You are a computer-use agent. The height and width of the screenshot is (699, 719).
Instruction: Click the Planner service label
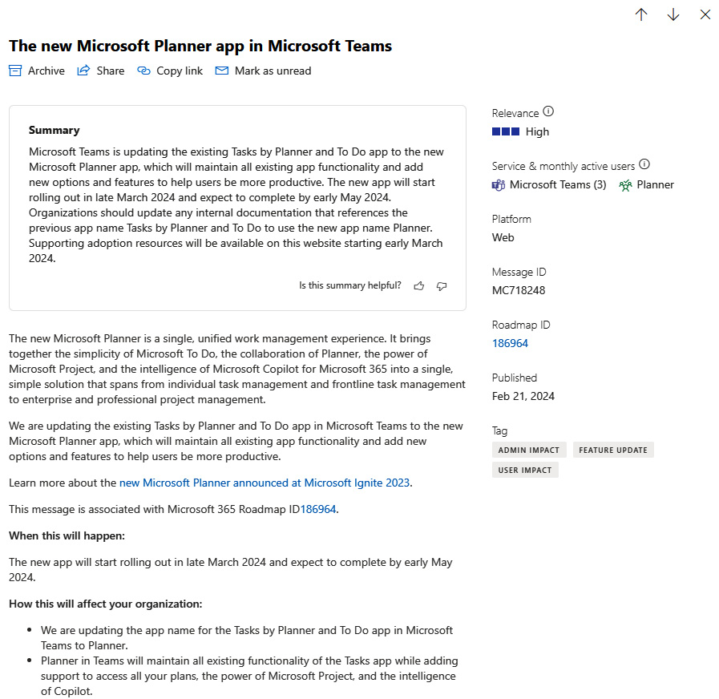pos(655,185)
